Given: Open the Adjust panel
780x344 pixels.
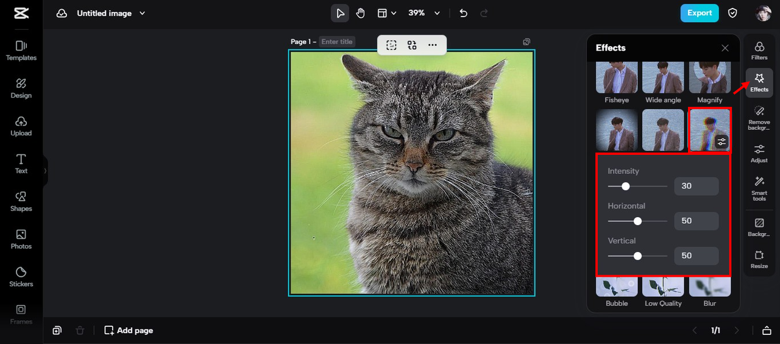Looking at the screenshot, I should pos(759,153).
